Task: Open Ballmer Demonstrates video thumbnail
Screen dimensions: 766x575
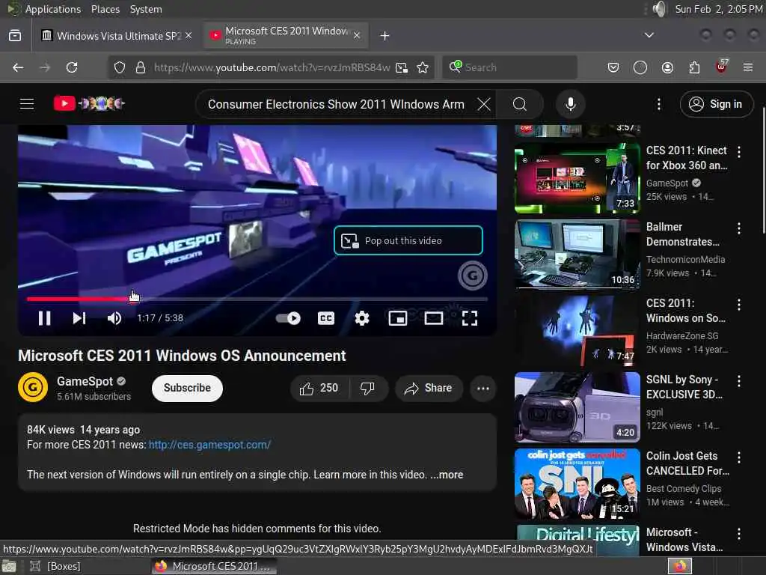Action: pyautogui.click(x=577, y=255)
